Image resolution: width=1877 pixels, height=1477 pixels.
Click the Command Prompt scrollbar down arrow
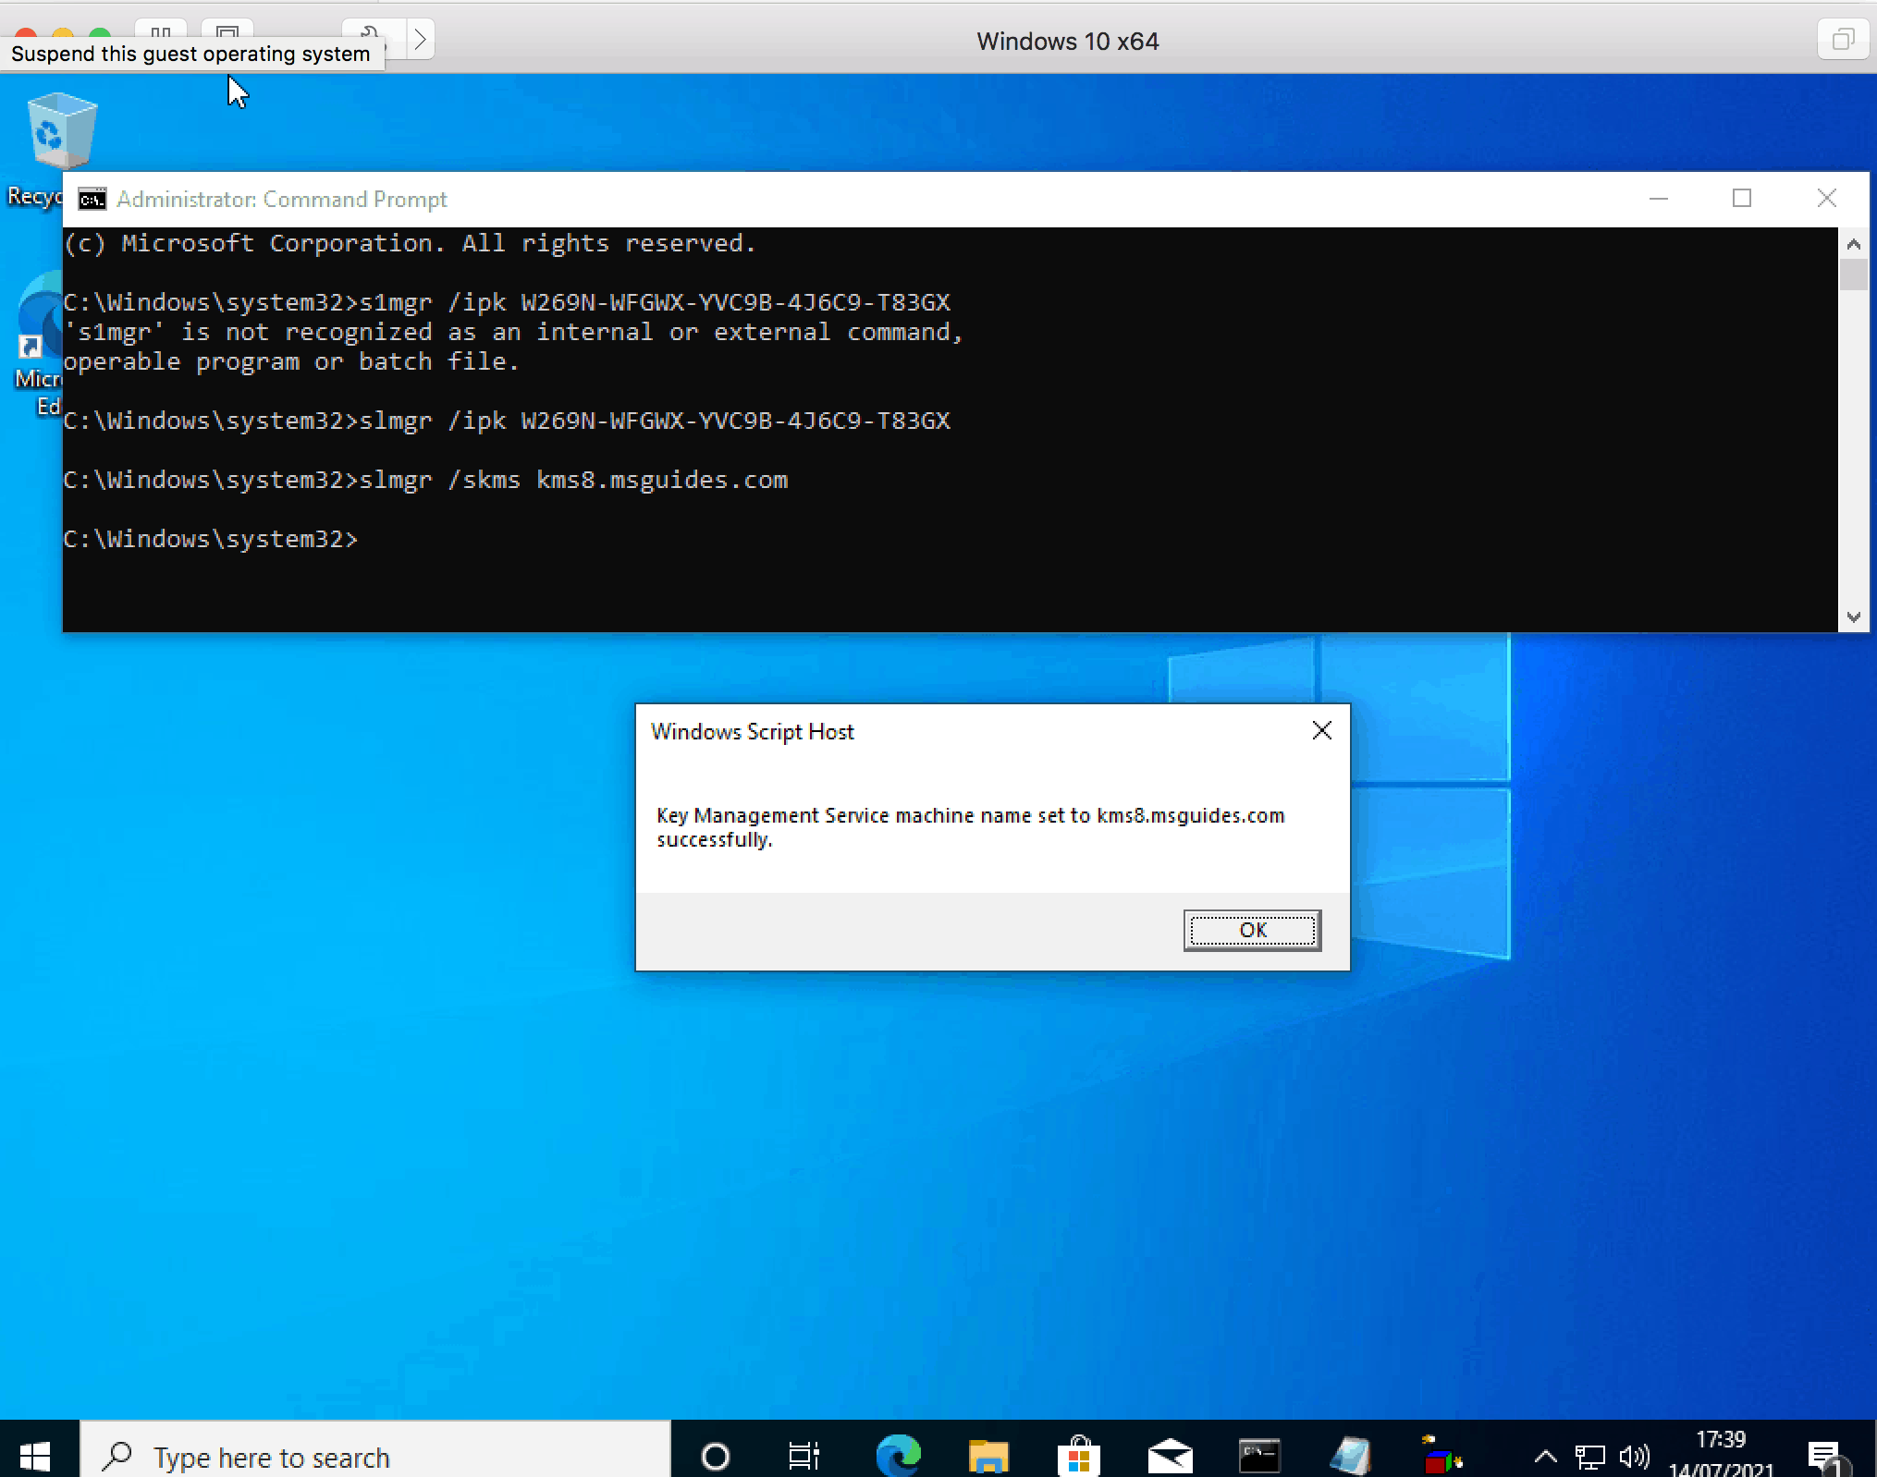click(x=1853, y=616)
